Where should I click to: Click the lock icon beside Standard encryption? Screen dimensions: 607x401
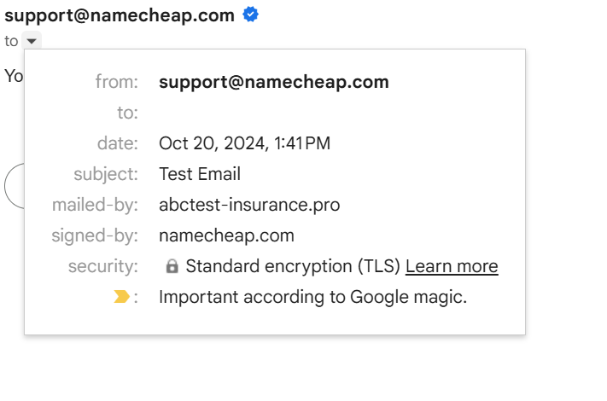coord(172,267)
